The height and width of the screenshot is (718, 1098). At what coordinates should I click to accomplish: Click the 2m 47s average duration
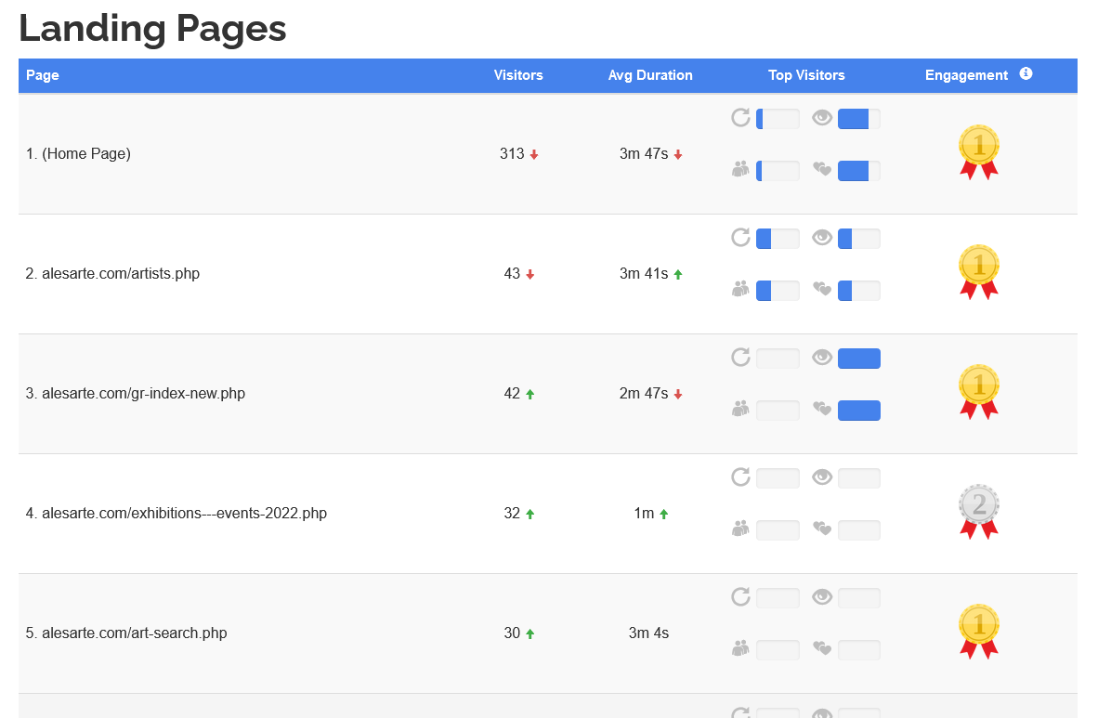(x=644, y=393)
